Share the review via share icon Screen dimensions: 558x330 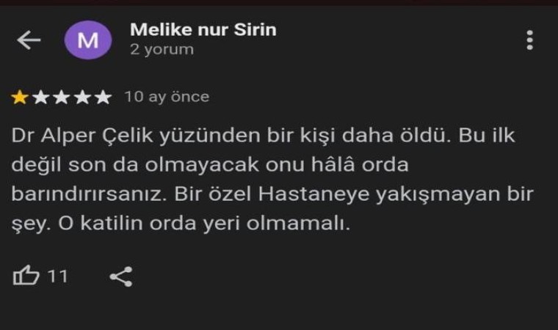point(121,276)
